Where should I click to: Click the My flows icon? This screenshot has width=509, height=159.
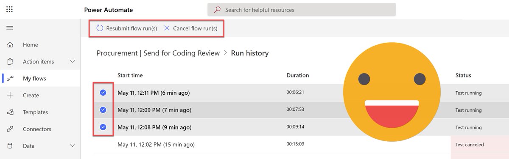click(11, 78)
